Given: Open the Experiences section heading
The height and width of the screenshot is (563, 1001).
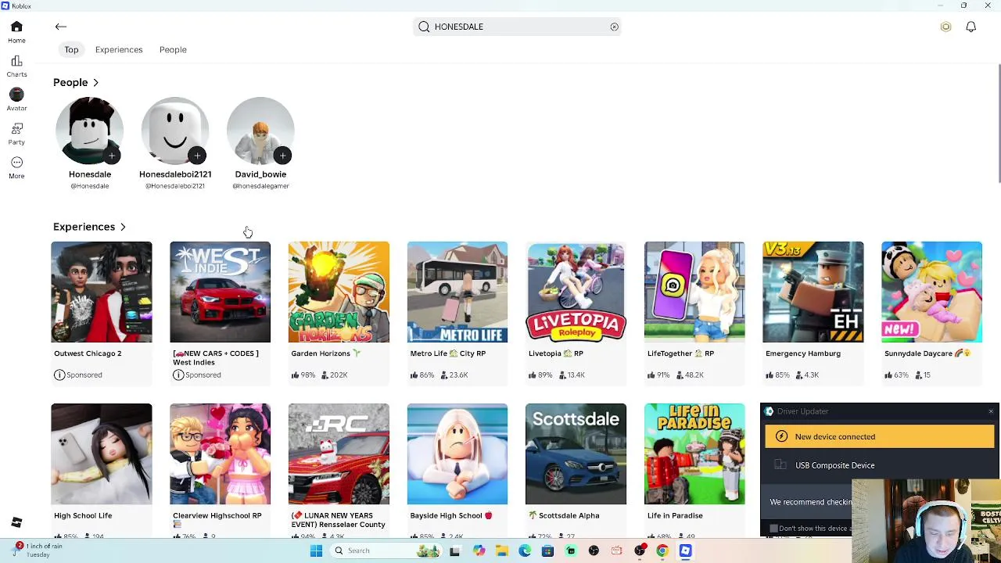Looking at the screenshot, I should [84, 227].
